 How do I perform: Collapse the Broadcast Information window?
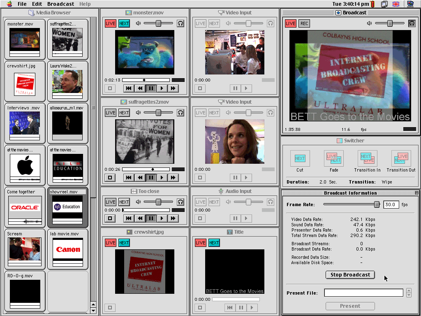tap(416, 193)
